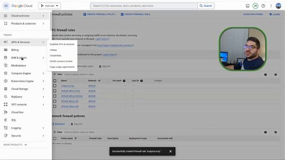Open the suspicious-ip firewall rule link

click(x=67, y=86)
